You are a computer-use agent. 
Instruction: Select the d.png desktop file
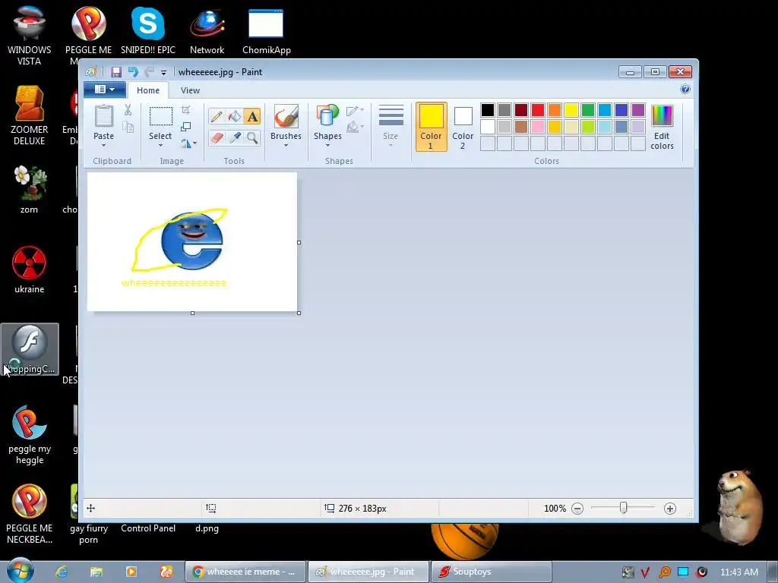(207, 528)
